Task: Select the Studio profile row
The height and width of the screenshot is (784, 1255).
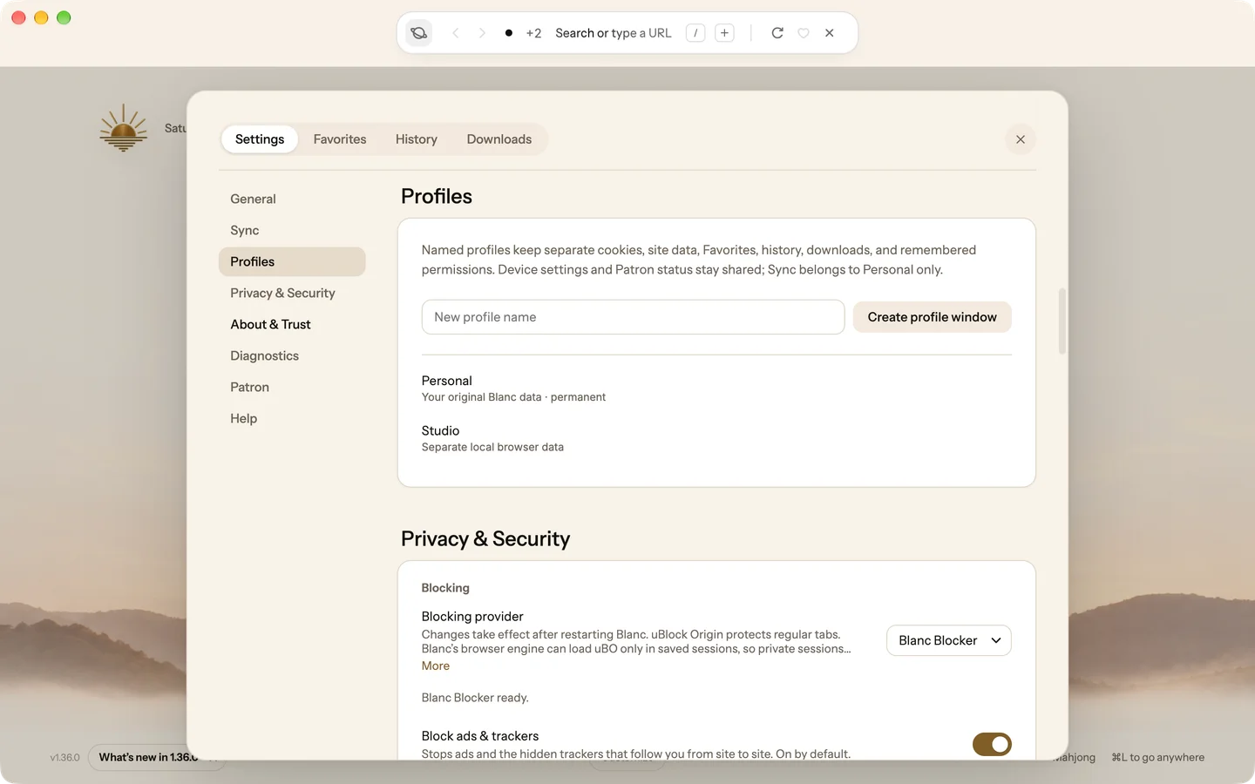Action: click(716, 438)
